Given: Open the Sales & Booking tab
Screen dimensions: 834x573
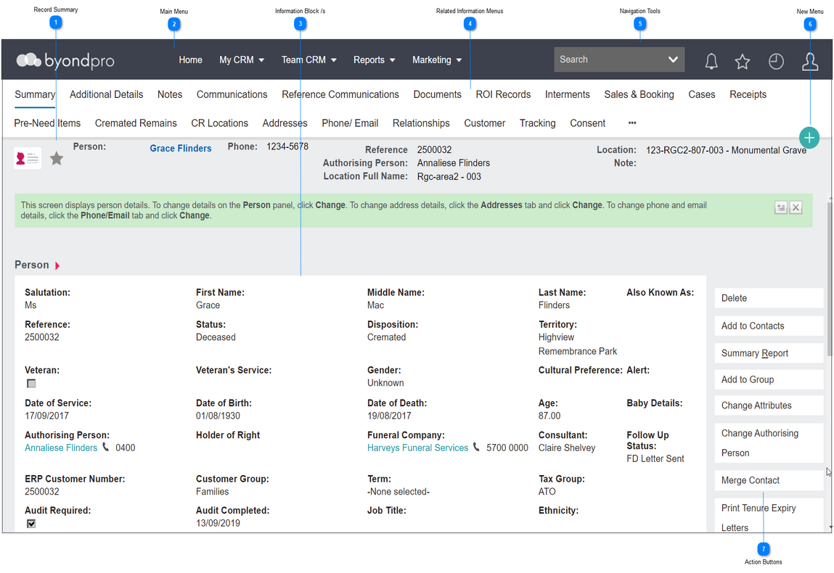Looking at the screenshot, I should coord(639,94).
